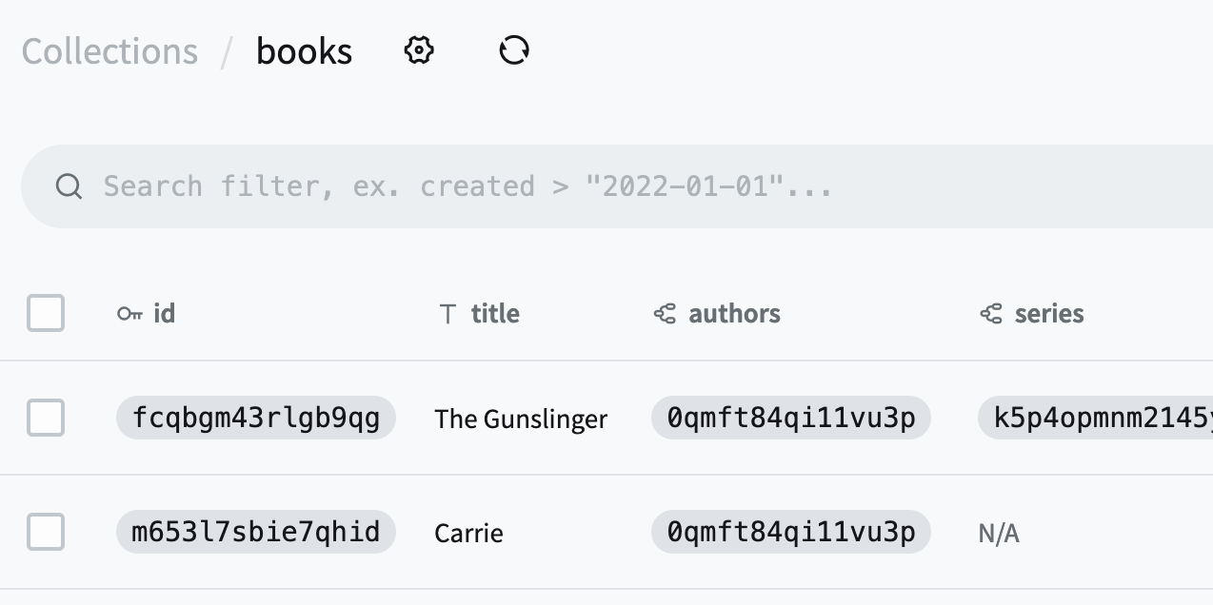Click the authors chip on the Carrie row
Image resolution: width=1213 pixels, height=605 pixels.
pyautogui.click(x=790, y=532)
